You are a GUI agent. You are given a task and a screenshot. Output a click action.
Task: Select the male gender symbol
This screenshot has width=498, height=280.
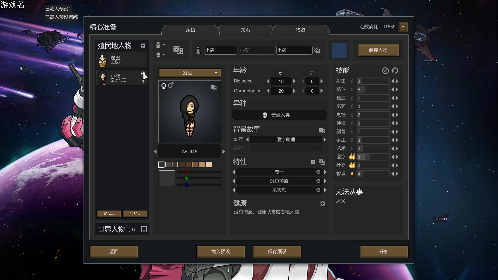[x=171, y=85]
